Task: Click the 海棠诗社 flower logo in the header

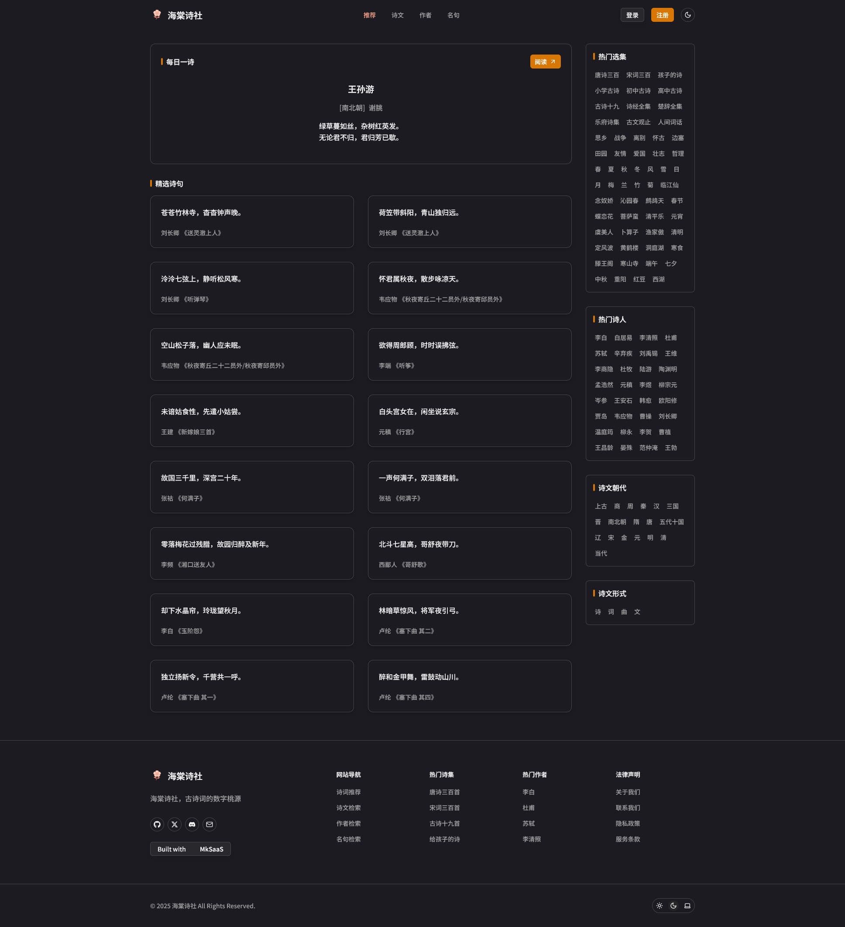Action: pyautogui.click(x=156, y=15)
